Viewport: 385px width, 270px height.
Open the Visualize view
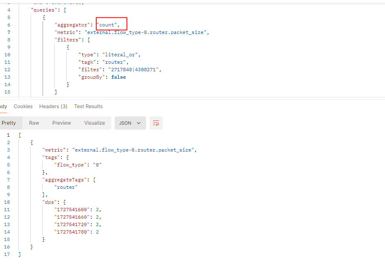click(x=94, y=123)
